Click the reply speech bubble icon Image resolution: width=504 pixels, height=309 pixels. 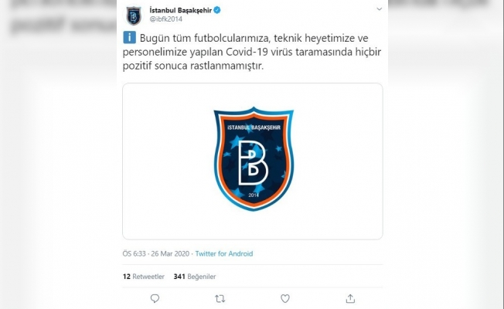[x=155, y=299]
